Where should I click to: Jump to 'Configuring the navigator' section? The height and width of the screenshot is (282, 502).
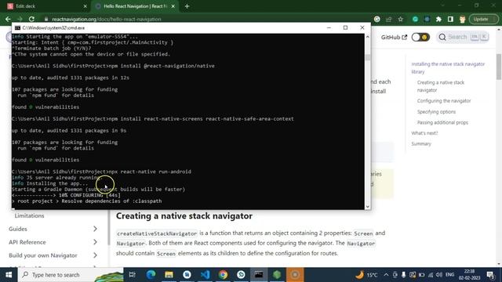(x=444, y=101)
